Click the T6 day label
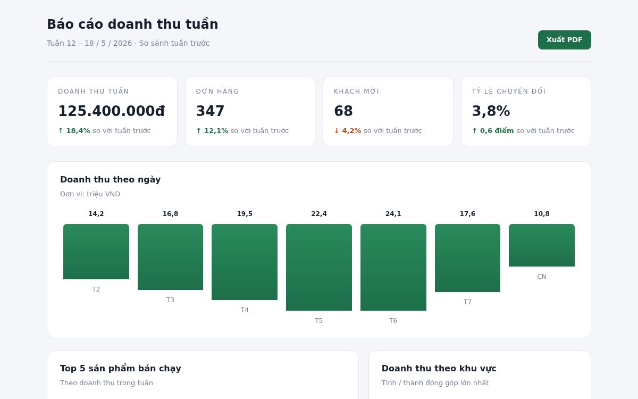The width and height of the screenshot is (638, 399). (393, 321)
